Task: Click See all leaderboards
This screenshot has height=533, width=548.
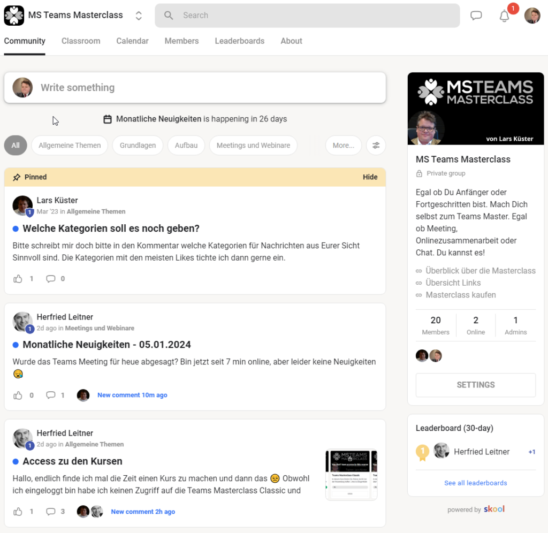Action: pyautogui.click(x=476, y=483)
